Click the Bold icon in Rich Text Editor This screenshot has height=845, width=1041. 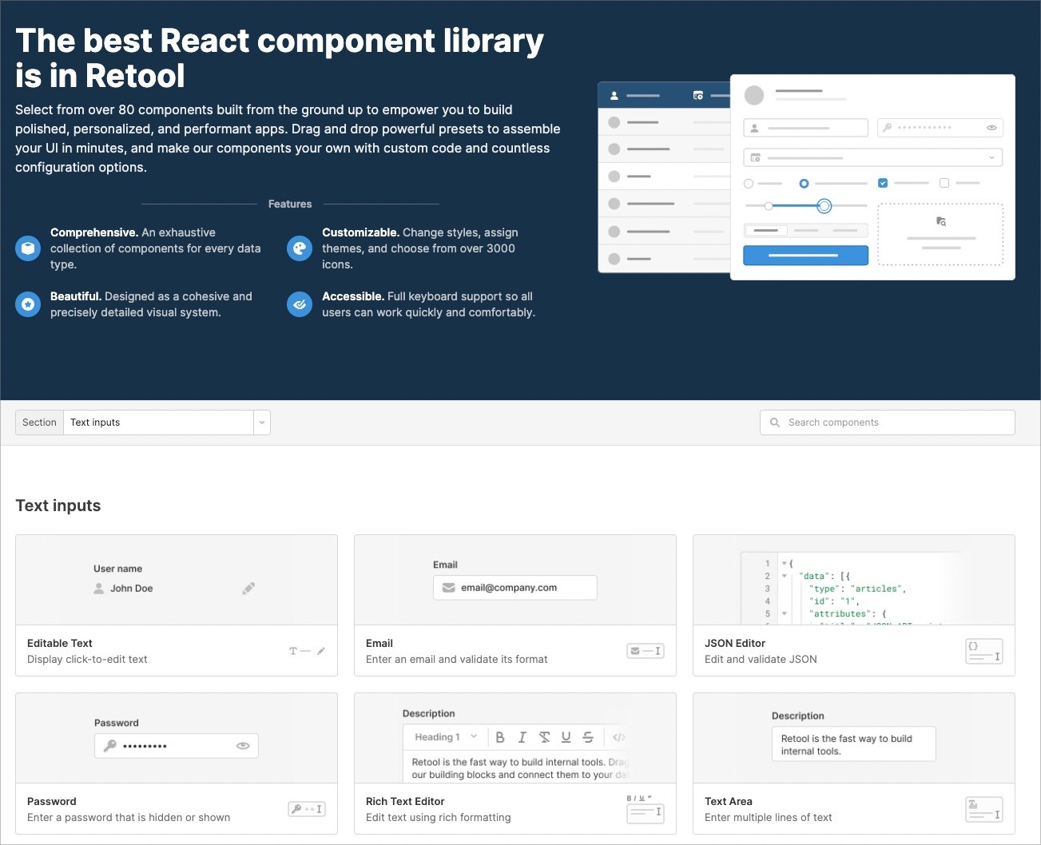tap(500, 737)
